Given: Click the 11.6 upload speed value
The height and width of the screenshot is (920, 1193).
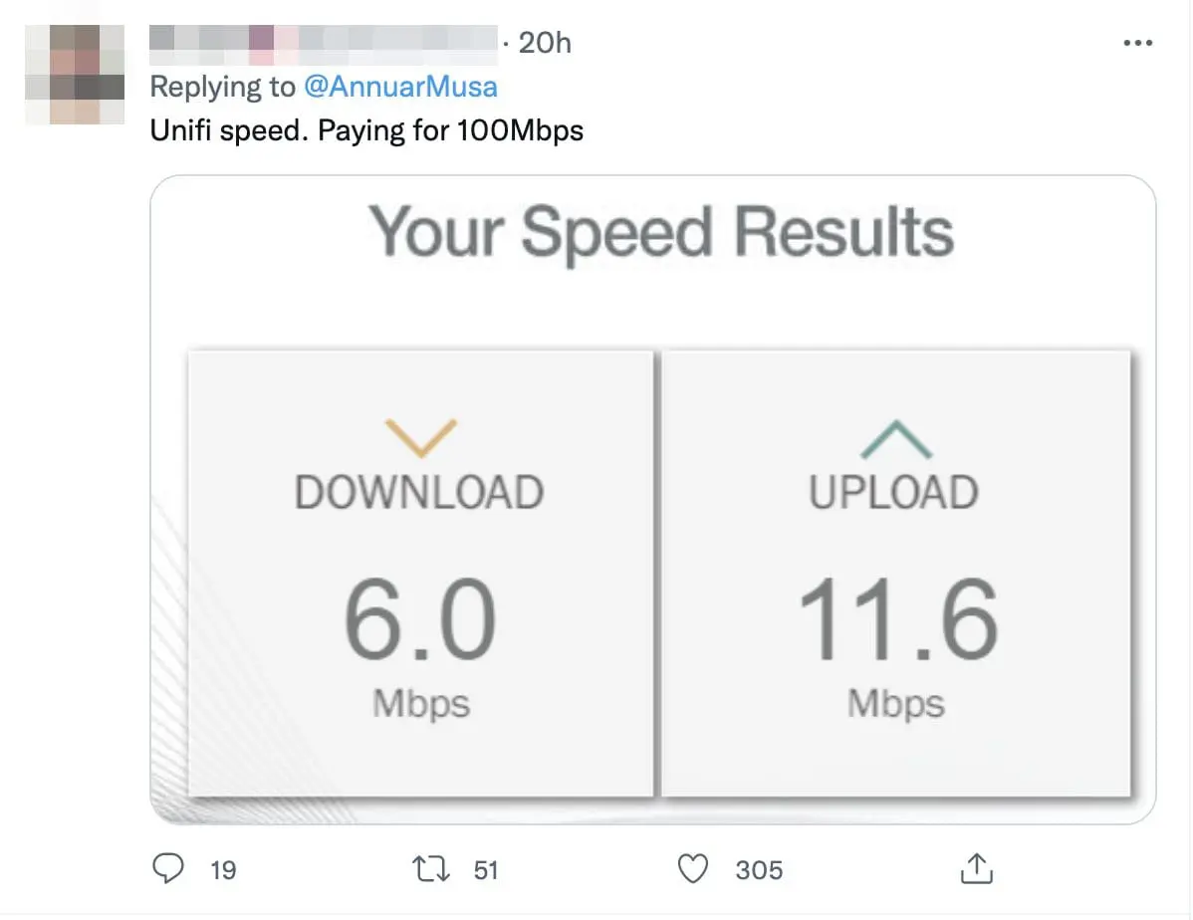Looking at the screenshot, I should (897, 621).
